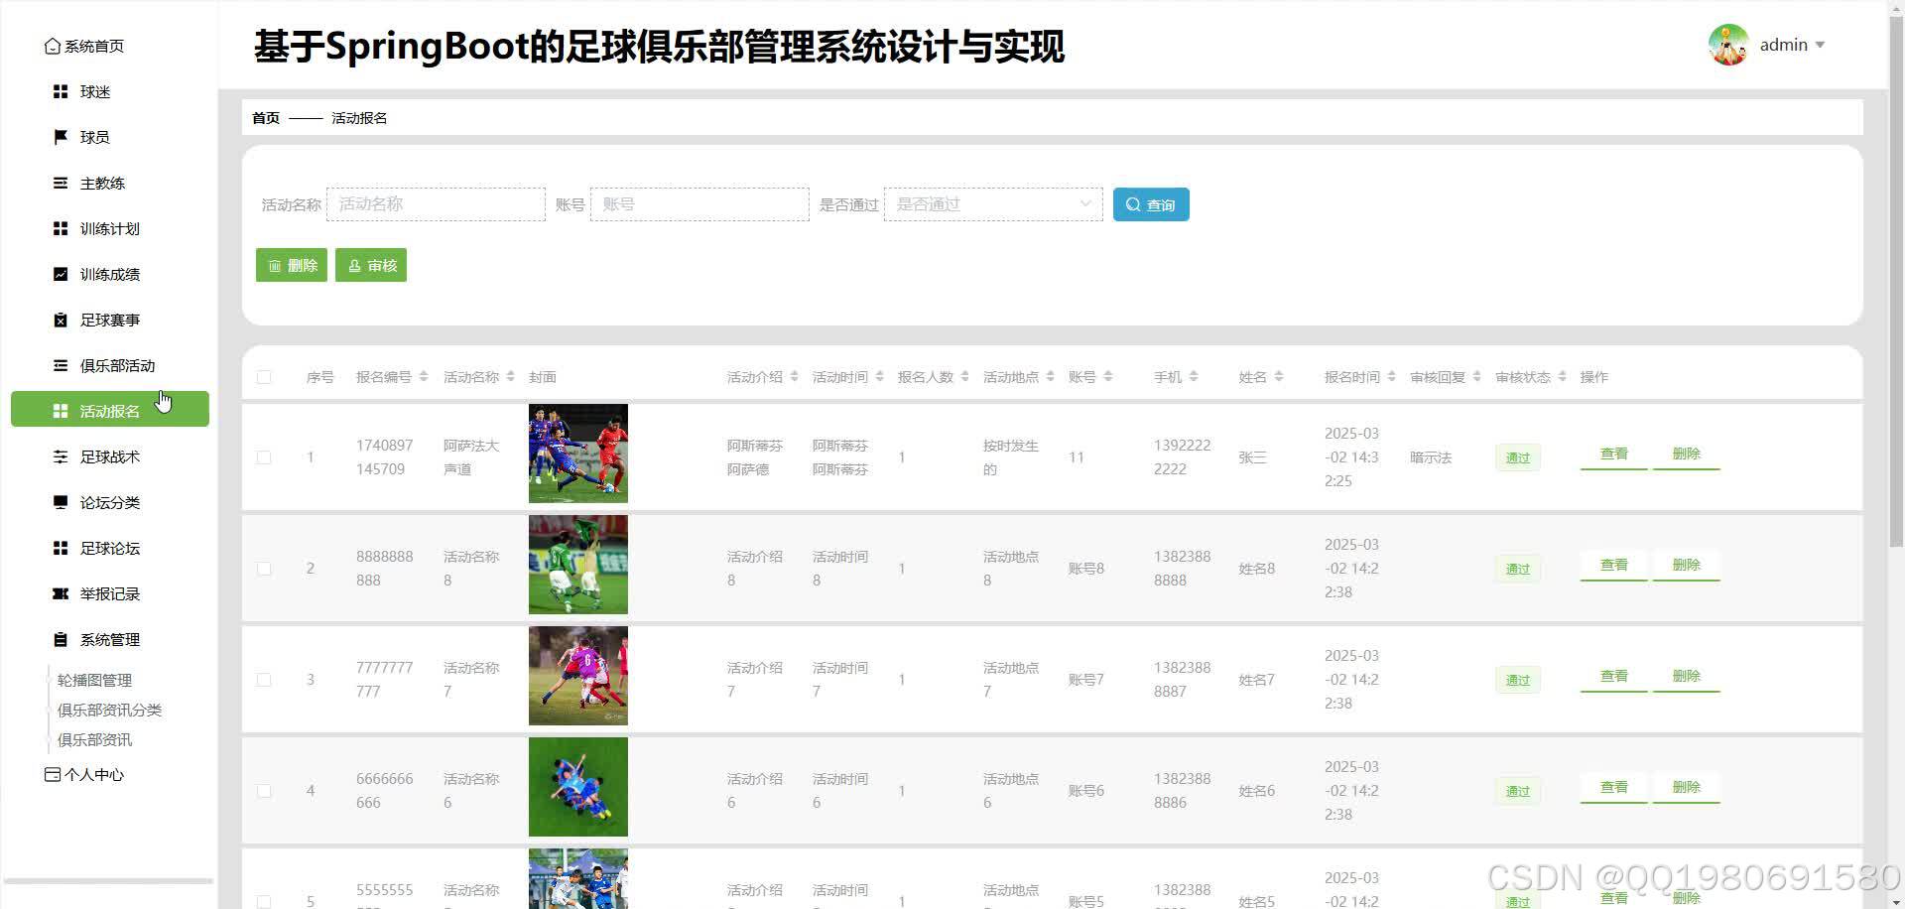
Task: Click the green 审核 button
Action: pyautogui.click(x=371, y=265)
